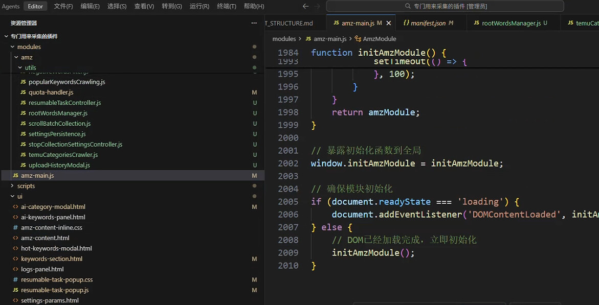Switch to Editor mode
The width and height of the screenshot is (599, 305).
point(35,6)
